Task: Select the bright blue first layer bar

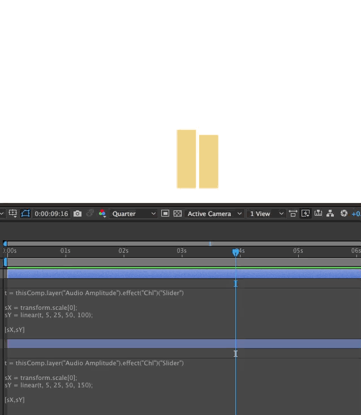Action: click(184, 274)
